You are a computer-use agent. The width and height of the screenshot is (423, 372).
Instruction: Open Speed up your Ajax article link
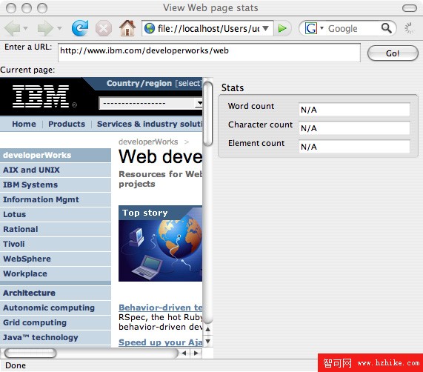pos(160,342)
